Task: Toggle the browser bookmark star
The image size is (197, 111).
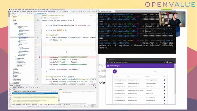Action: (x=164, y=62)
